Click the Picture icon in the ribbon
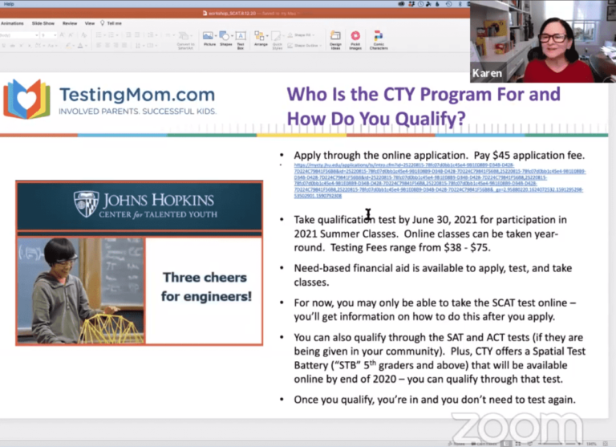 coord(209,37)
